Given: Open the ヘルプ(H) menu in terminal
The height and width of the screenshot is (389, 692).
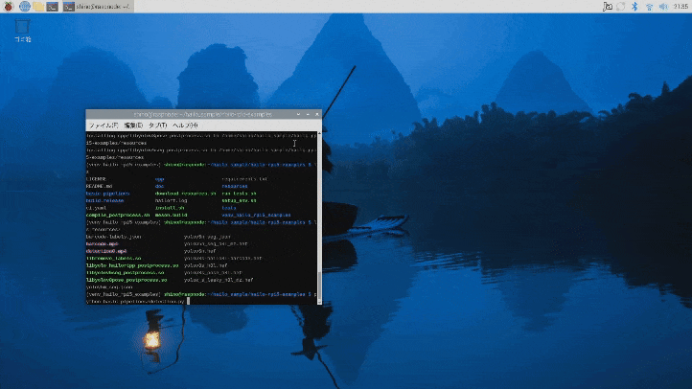Looking at the screenshot, I should (x=185, y=126).
